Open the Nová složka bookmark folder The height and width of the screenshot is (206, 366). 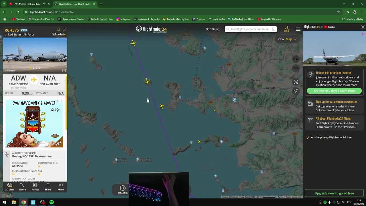click(216, 19)
